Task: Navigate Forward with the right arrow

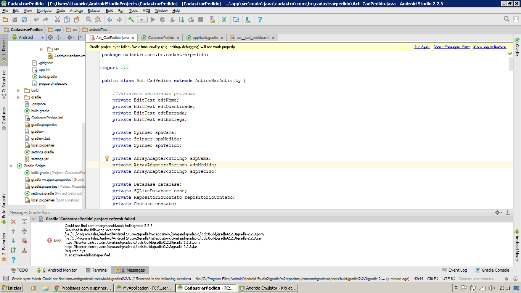Action: tap(119, 19)
